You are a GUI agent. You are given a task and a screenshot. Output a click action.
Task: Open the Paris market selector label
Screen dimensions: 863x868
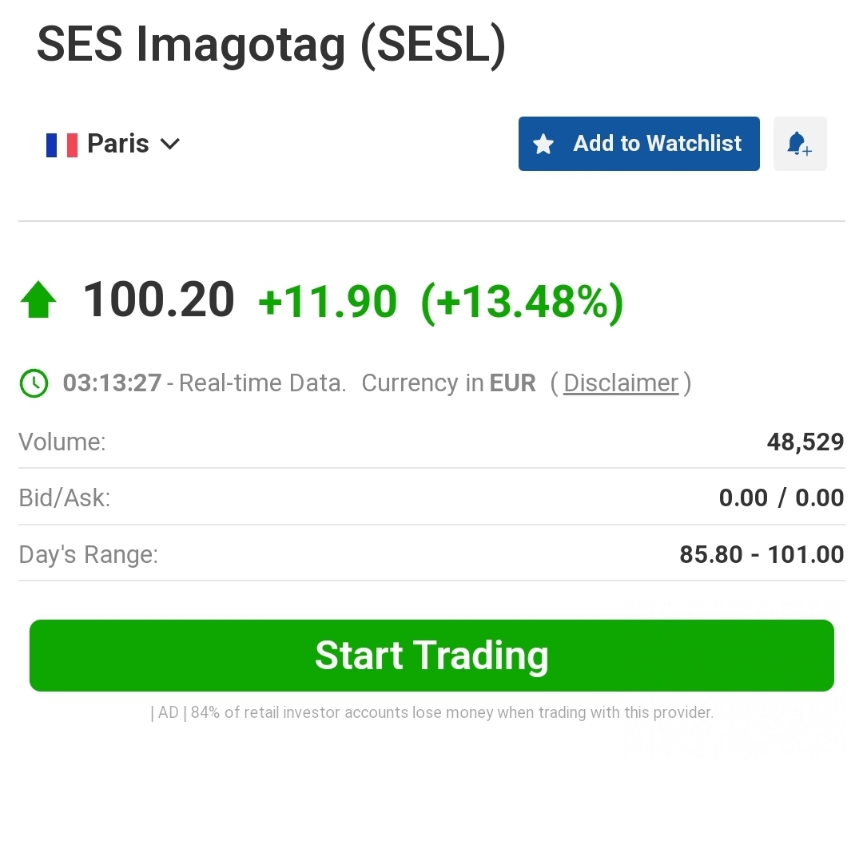click(x=118, y=144)
